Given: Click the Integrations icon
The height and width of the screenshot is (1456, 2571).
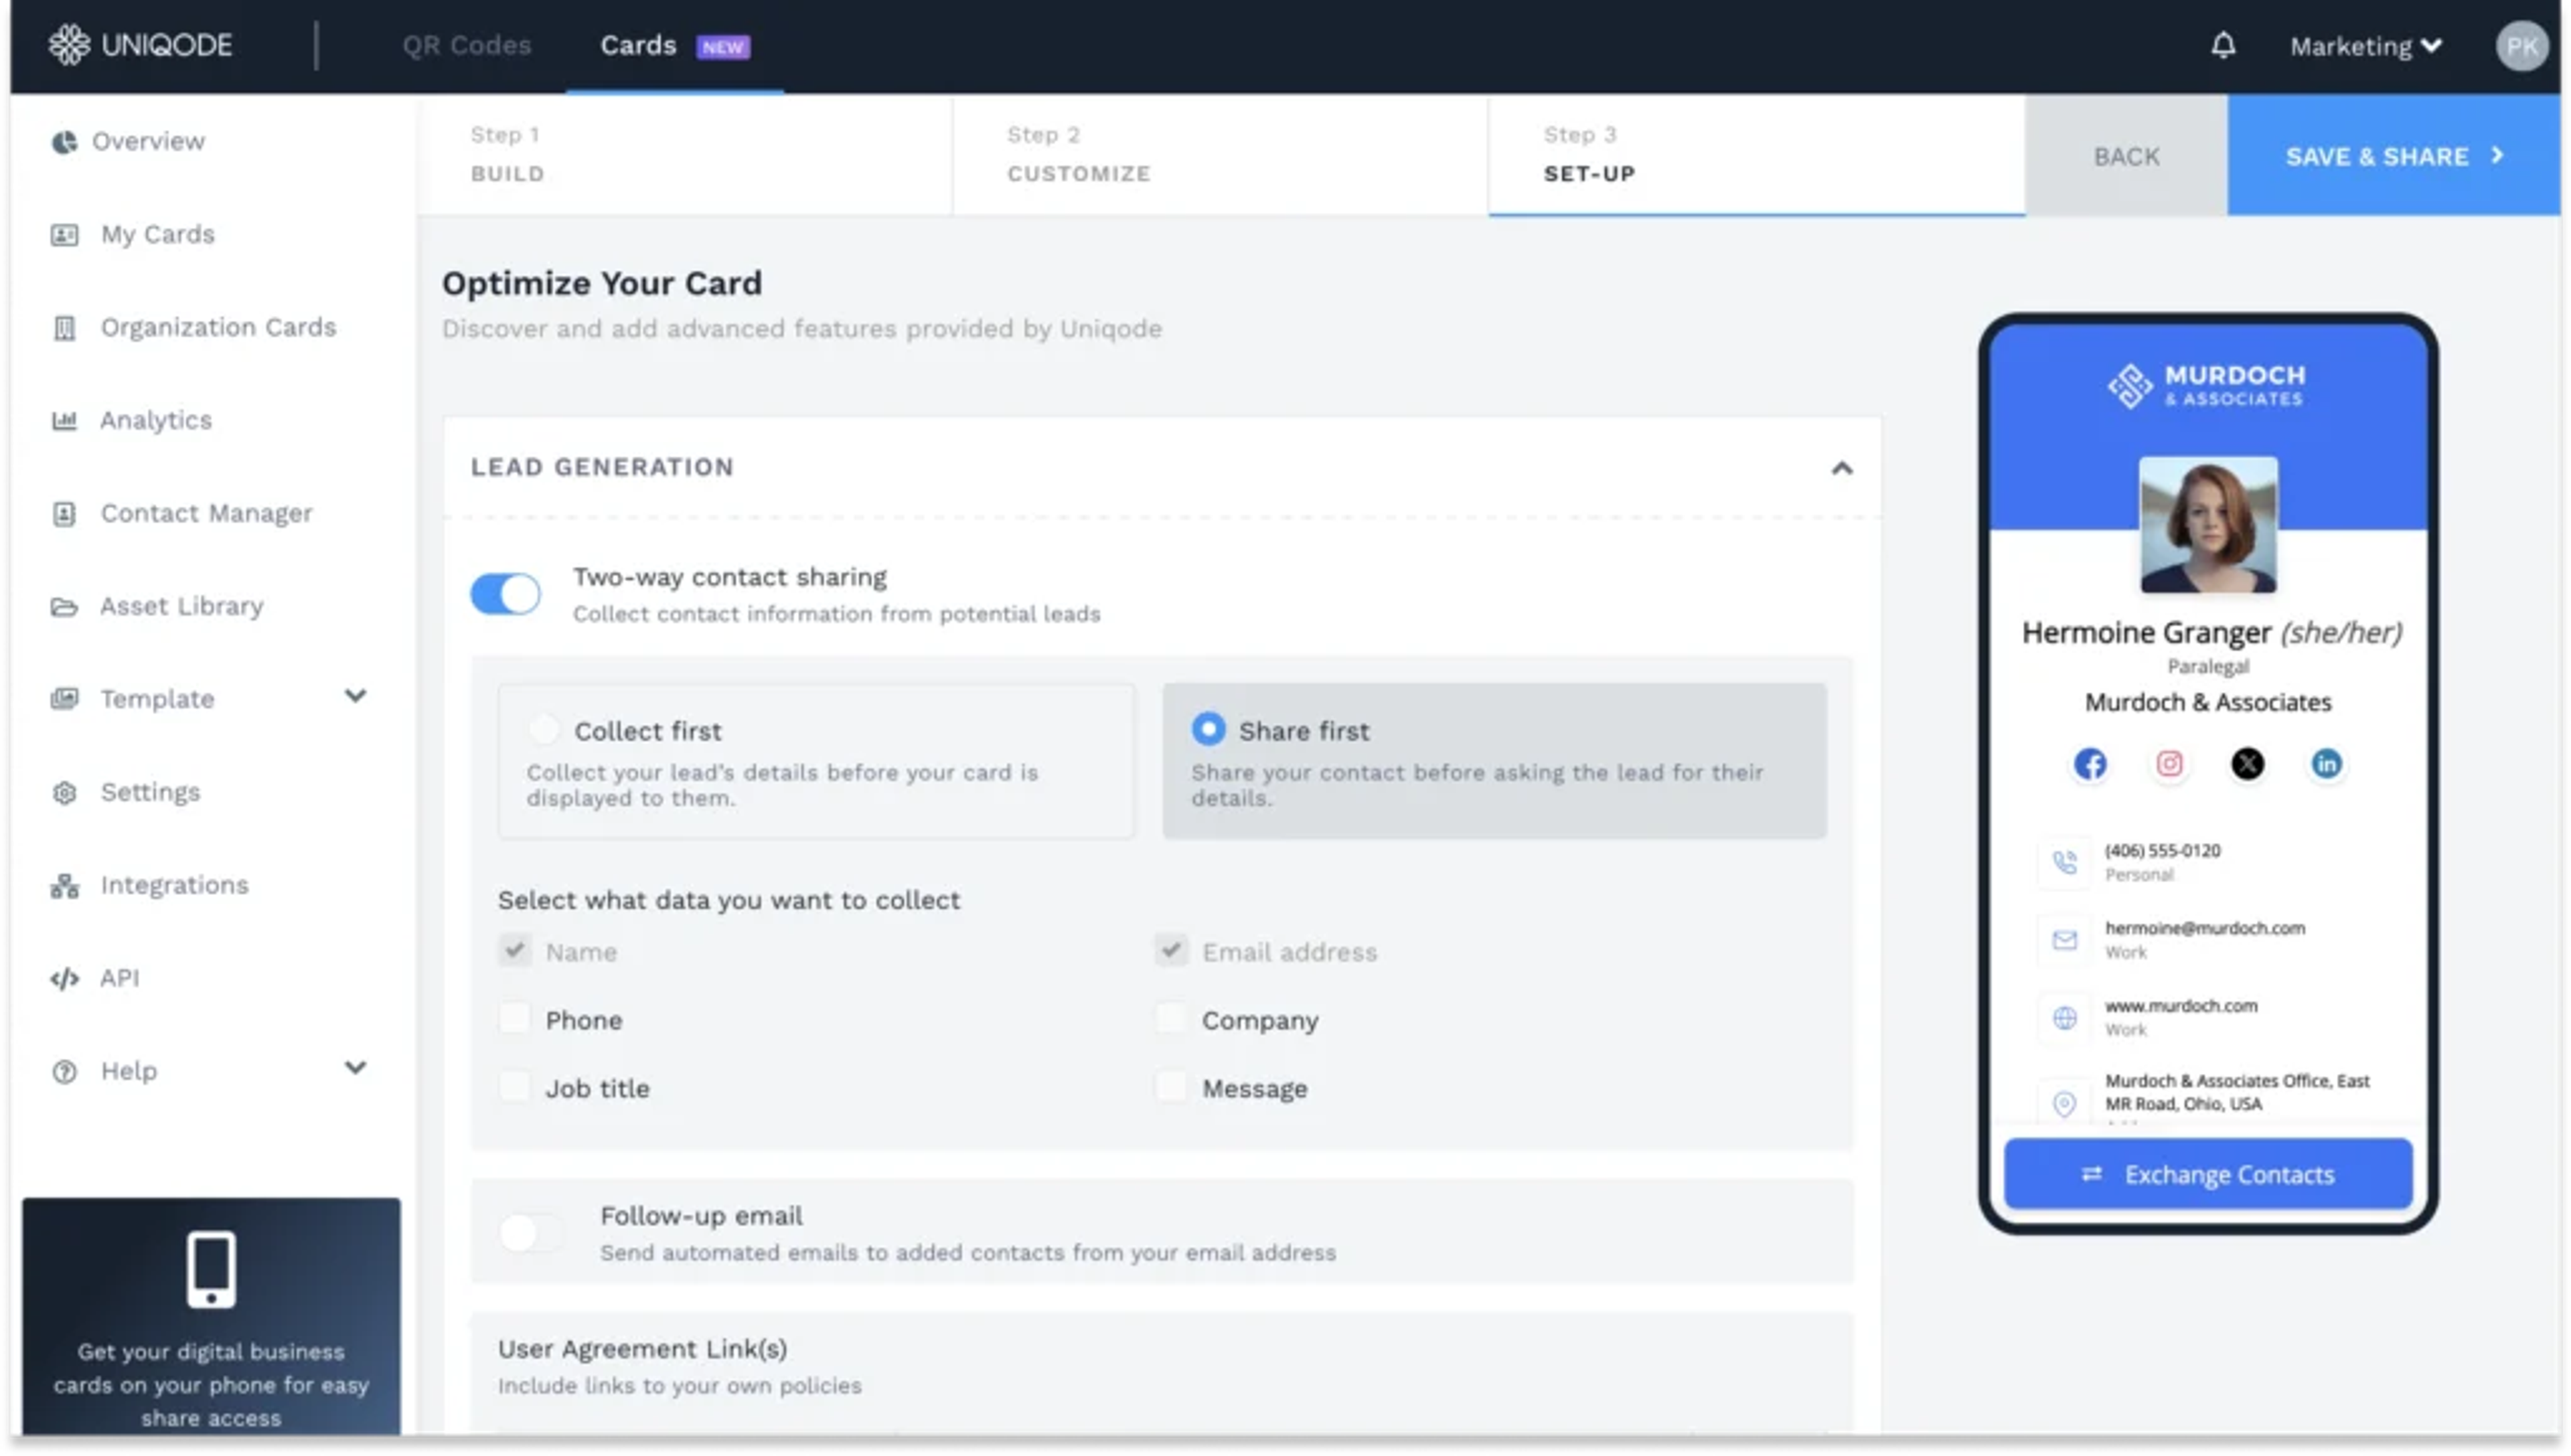Looking at the screenshot, I should 64,886.
